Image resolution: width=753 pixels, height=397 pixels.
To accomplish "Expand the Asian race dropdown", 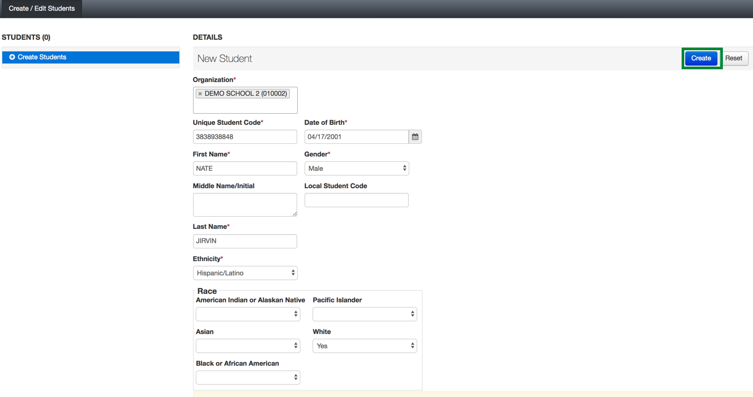I will point(247,346).
